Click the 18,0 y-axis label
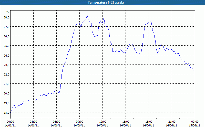The height and width of the screenshot is (128, 205). coord(6,113)
